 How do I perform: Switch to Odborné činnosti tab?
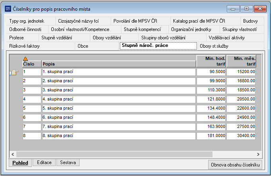27,29
